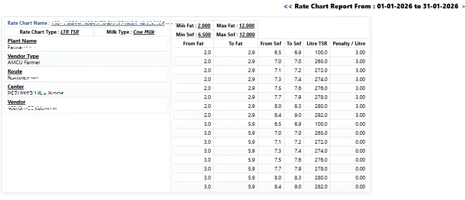Click To Fat 5.9 in the Litre TSR 276.0 row
Viewport: 465px width, 200px height.
click(251, 160)
